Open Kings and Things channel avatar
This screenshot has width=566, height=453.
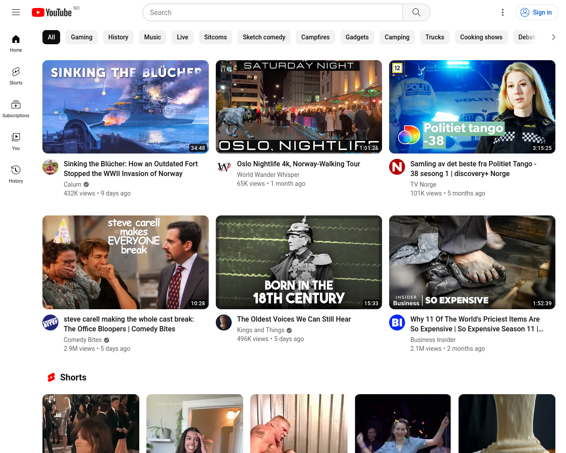tap(224, 322)
